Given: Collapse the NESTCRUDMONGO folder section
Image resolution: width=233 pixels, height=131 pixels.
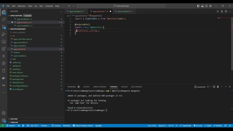Looking at the screenshot, I should coord(9,29).
